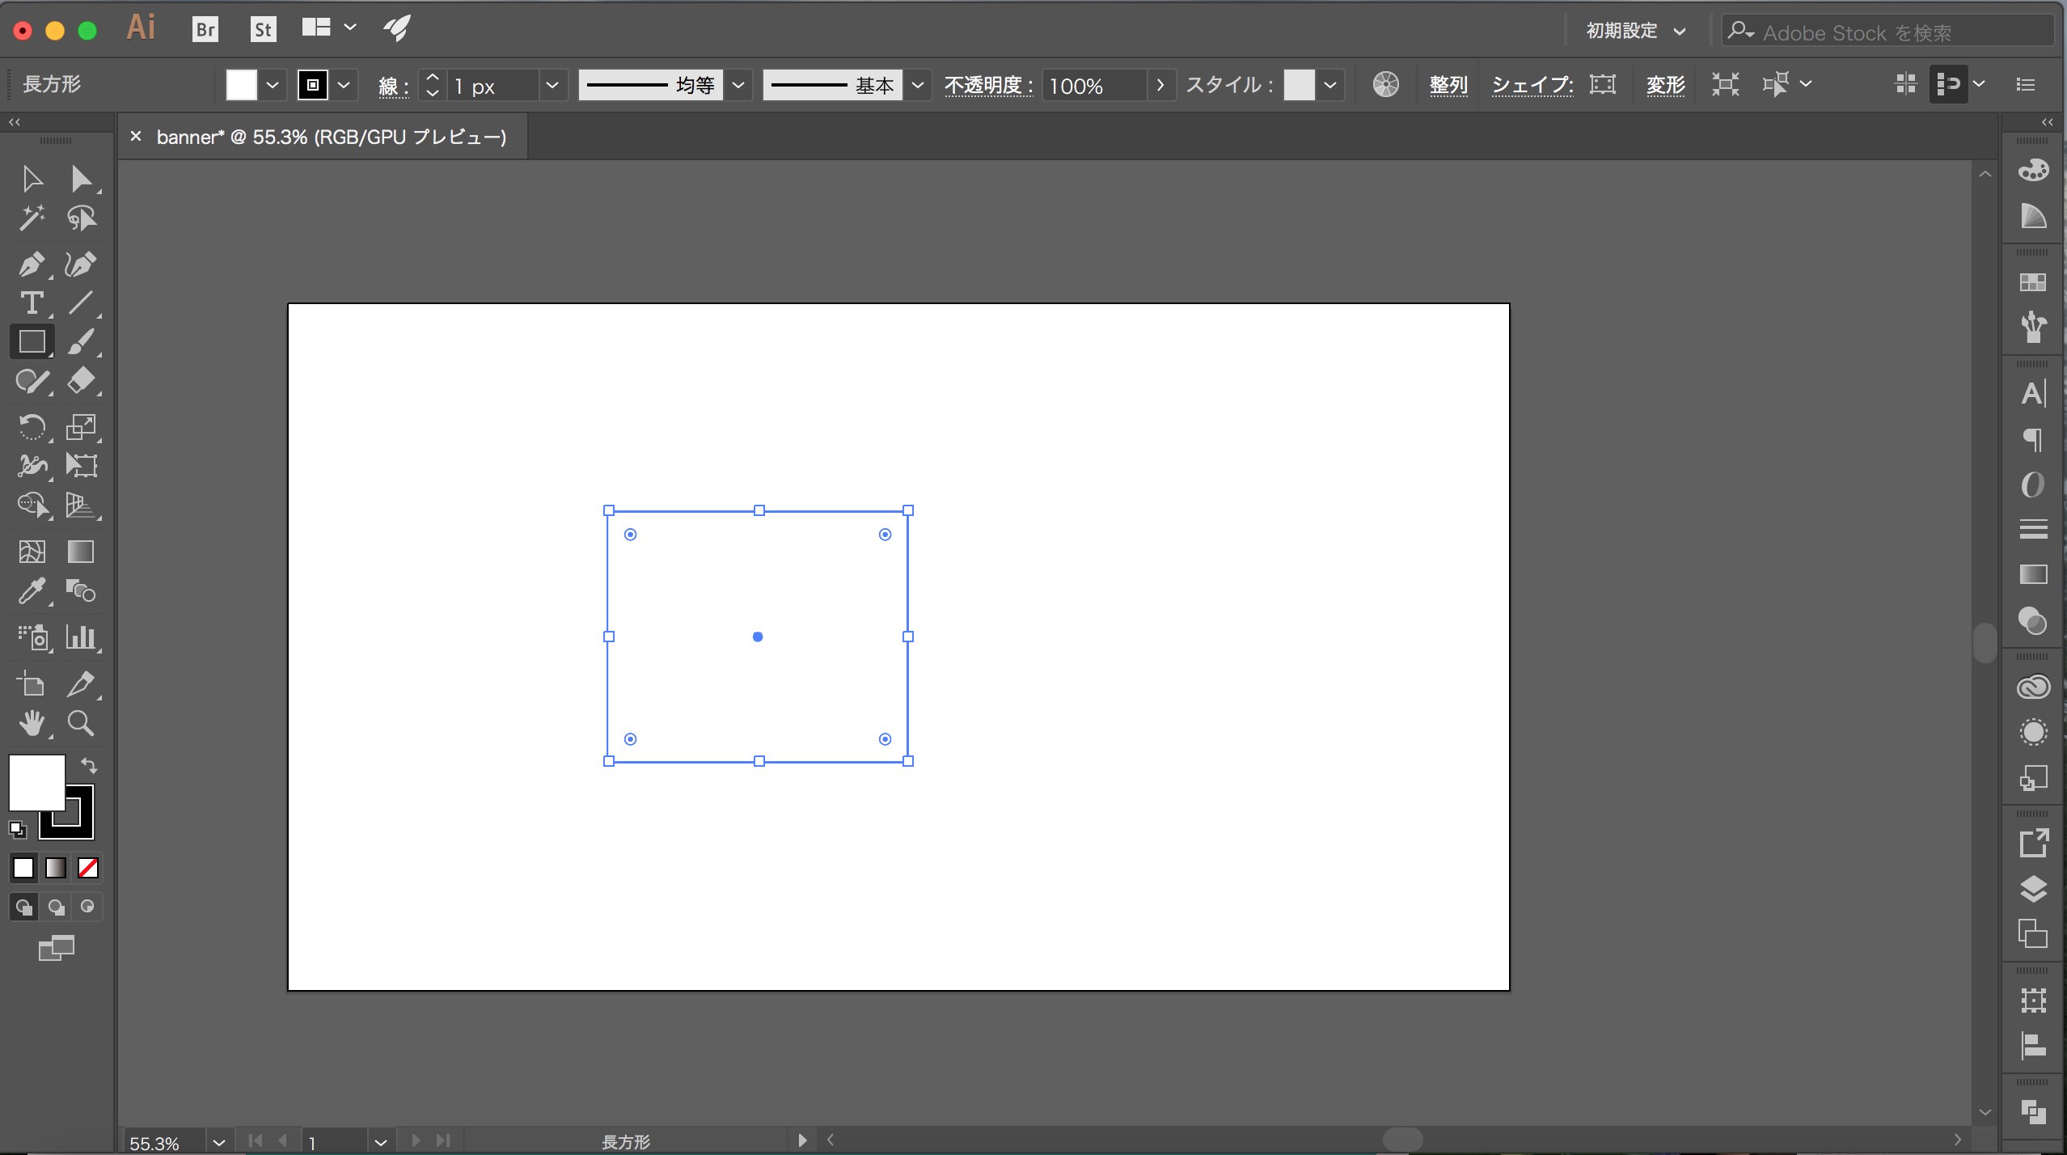Set paint mode to None

coord(88,868)
